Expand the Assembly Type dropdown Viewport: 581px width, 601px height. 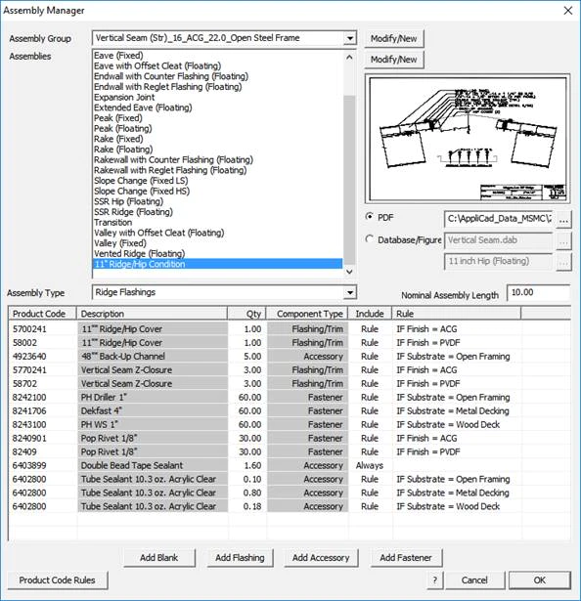coord(349,293)
